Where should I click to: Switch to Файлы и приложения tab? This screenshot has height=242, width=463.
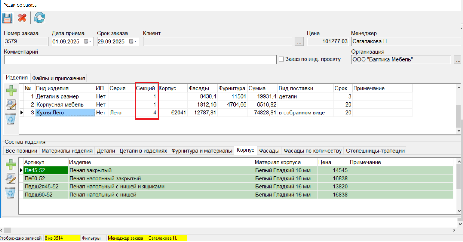pyautogui.click(x=58, y=78)
